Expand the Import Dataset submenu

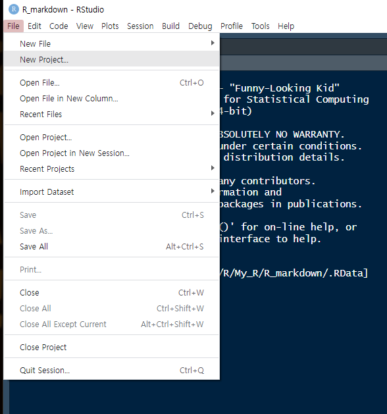[x=112, y=192]
